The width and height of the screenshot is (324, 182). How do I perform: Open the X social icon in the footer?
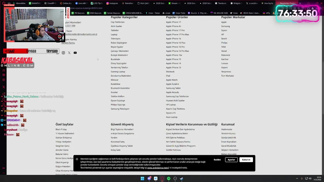click(x=69, y=53)
